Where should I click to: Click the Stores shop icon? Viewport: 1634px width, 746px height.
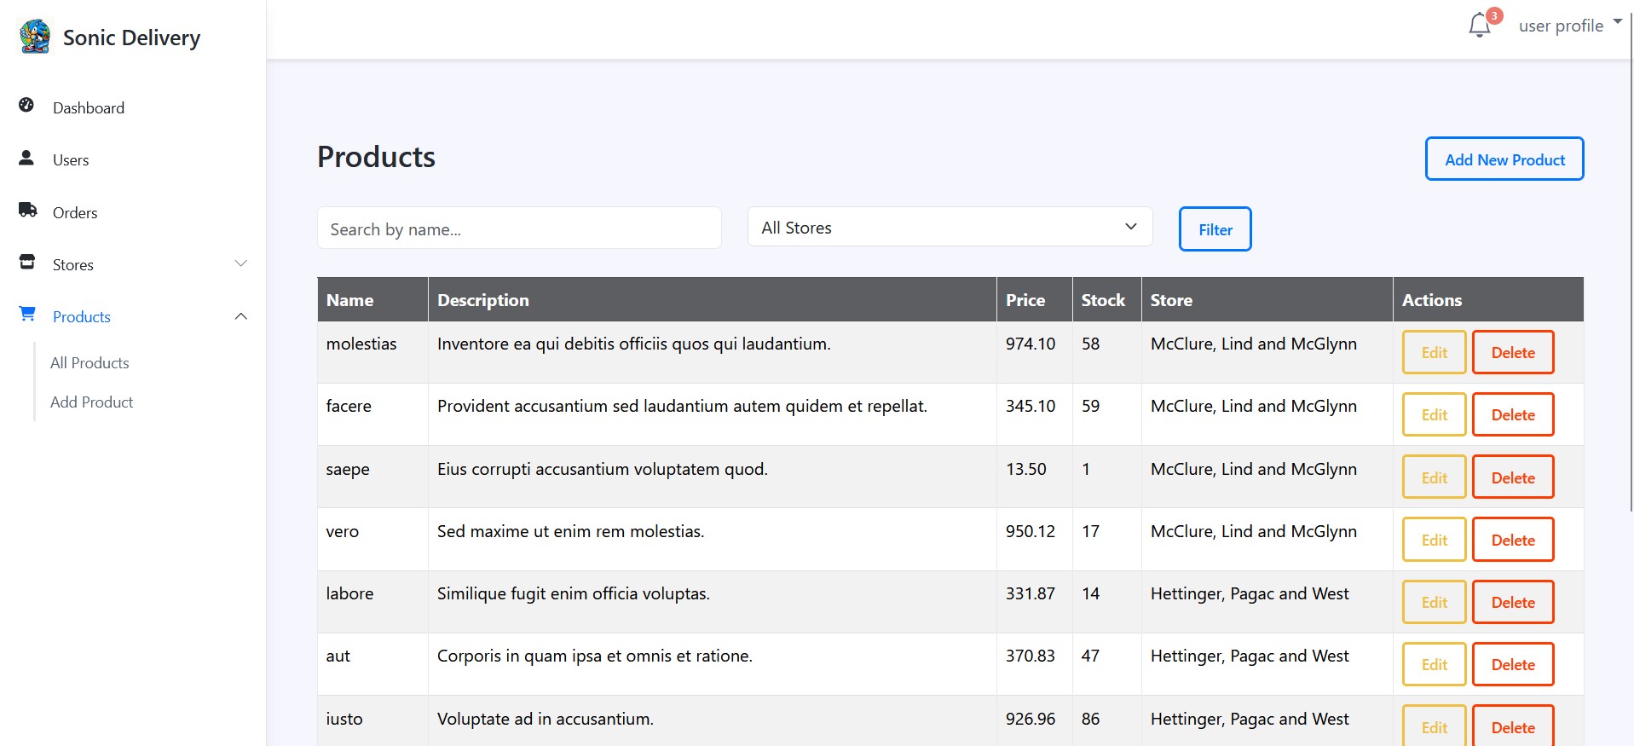click(x=27, y=262)
